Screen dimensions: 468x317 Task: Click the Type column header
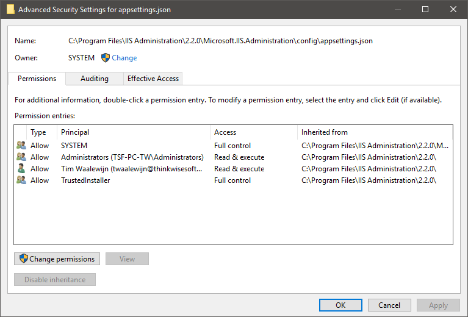tap(38, 132)
